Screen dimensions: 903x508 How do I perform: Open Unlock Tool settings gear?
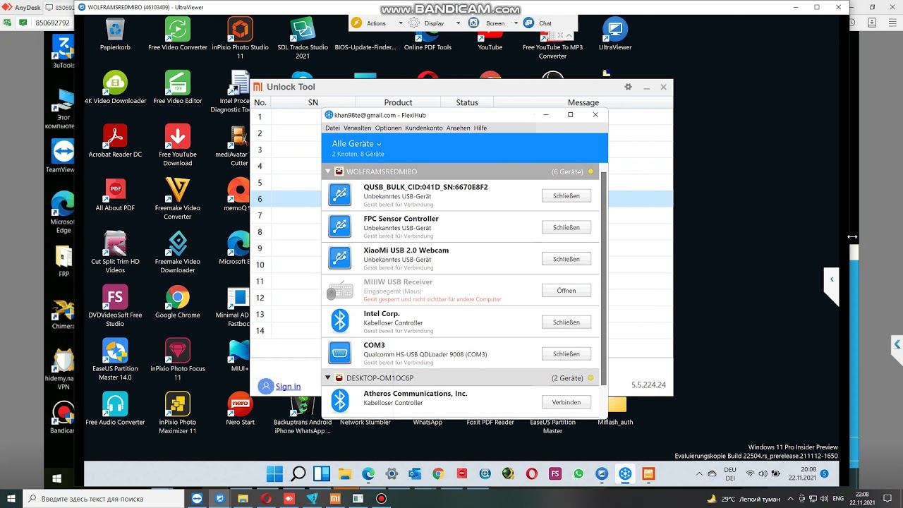pyautogui.click(x=628, y=87)
